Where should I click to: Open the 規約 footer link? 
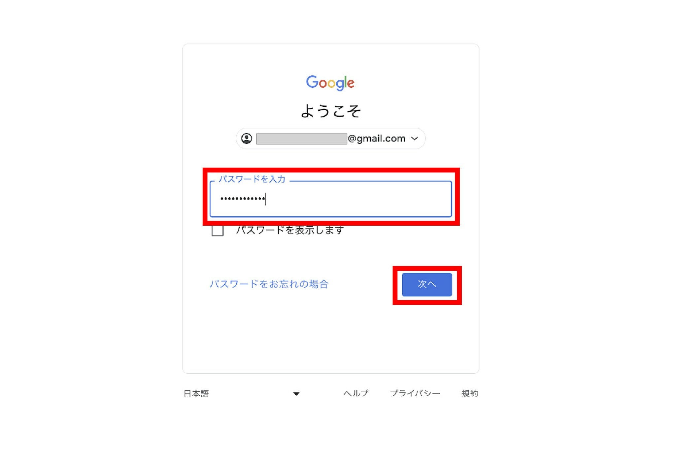(x=470, y=393)
